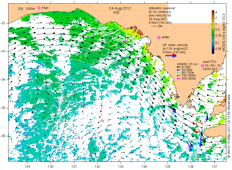Click the red and blue HF radar arrow

[x=171, y=56]
